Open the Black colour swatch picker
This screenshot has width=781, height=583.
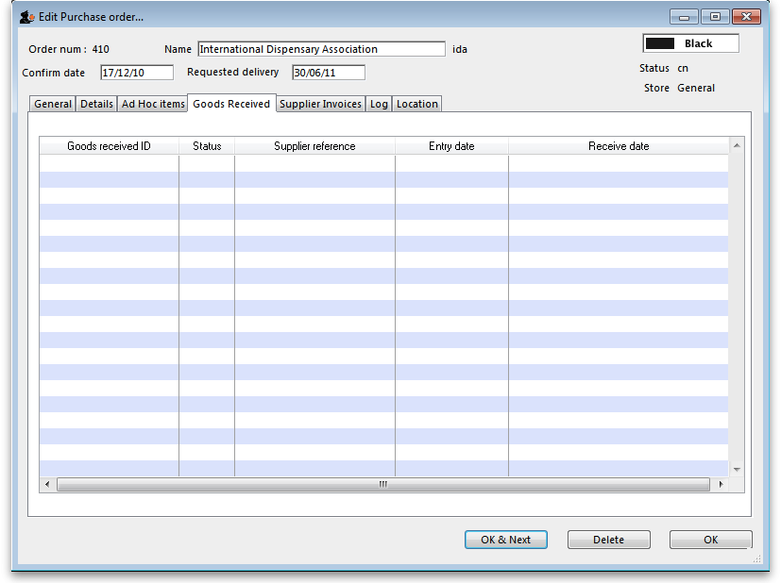pos(690,43)
